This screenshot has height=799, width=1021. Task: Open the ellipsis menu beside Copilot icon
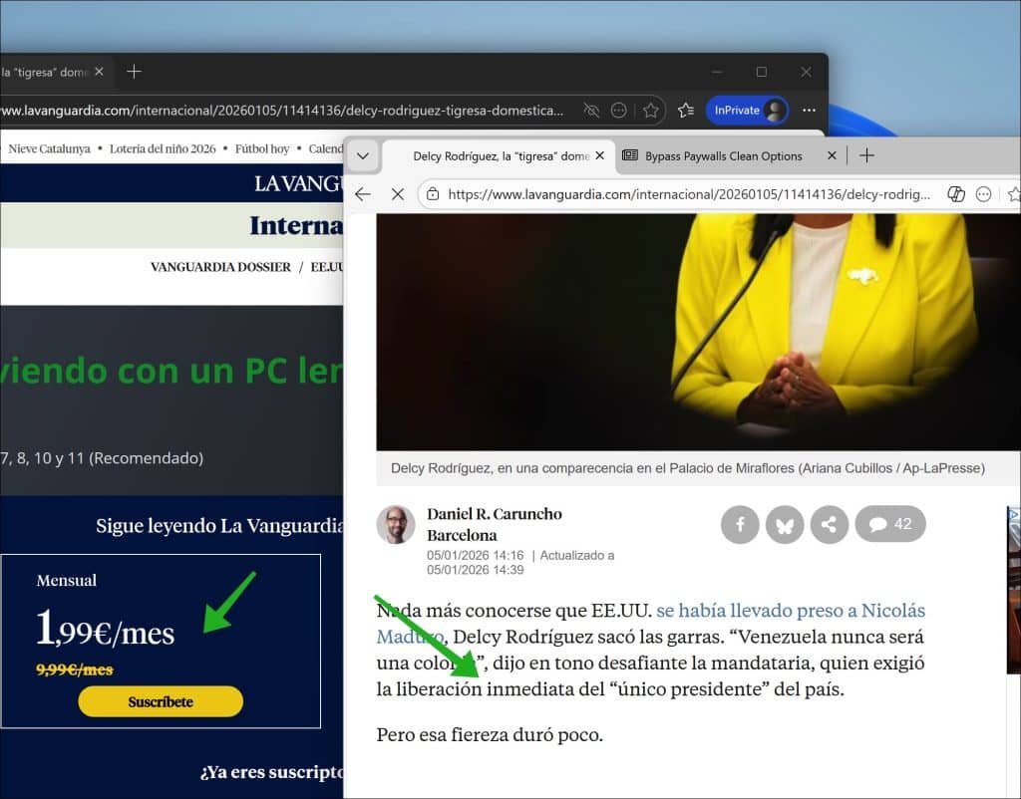[x=983, y=196]
